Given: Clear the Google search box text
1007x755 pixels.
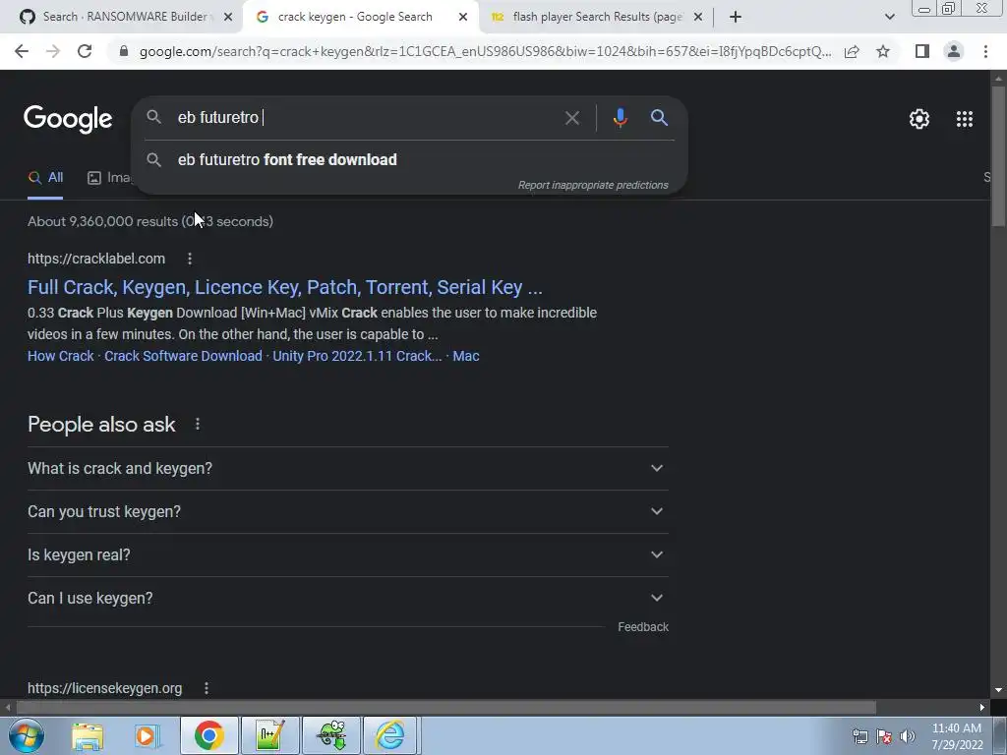Looking at the screenshot, I should 571,118.
